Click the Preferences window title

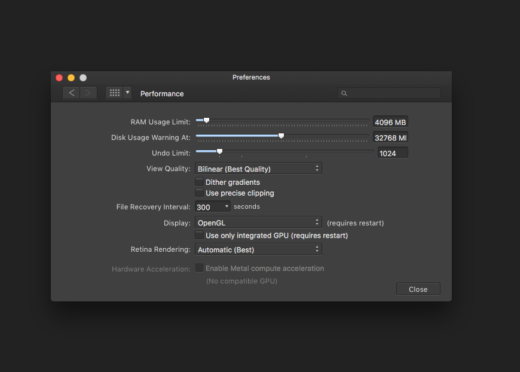[251, 77]
